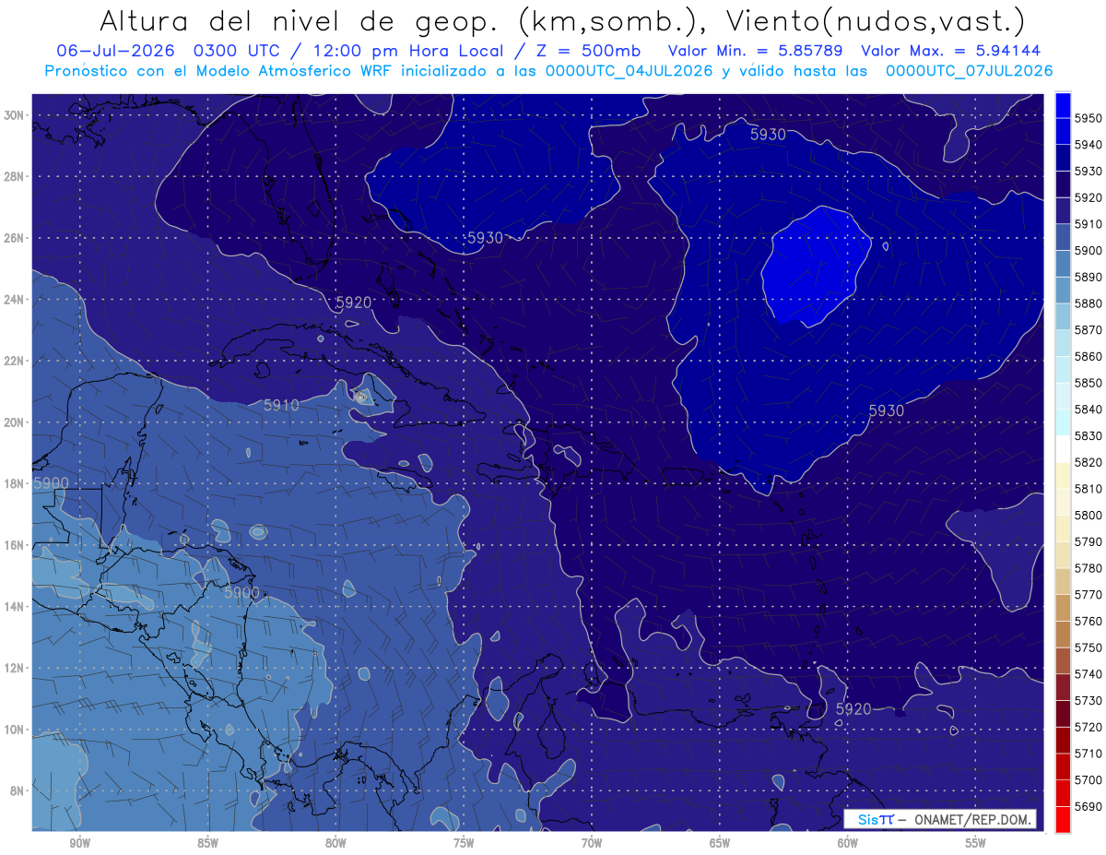Click the 5830 color bar value
1106x855 pixels.
pos(1089,436)
